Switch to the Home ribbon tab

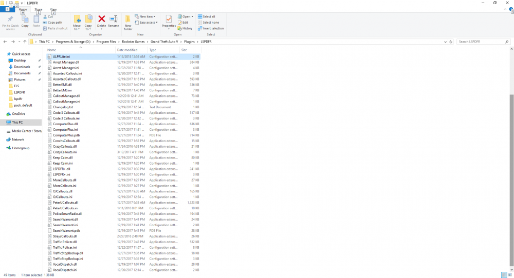coord(23,9)
